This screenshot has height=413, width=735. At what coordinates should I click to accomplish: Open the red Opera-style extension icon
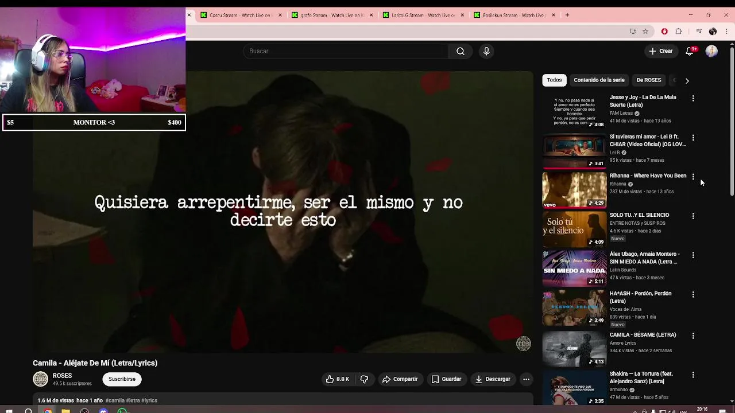(664, 31)
